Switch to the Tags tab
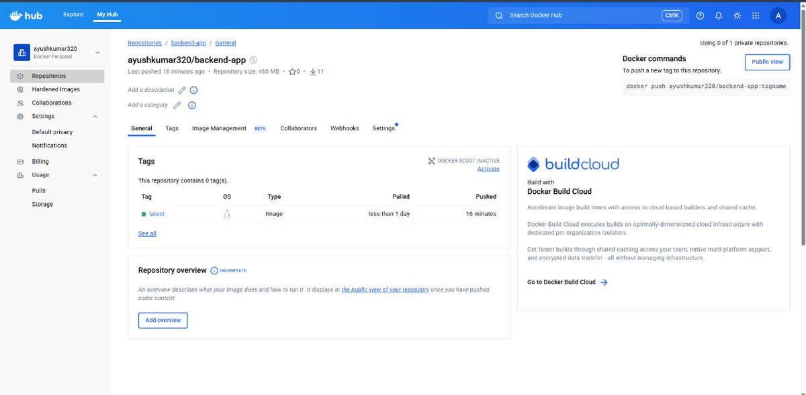The image size is (806, 395). (172, 128)
